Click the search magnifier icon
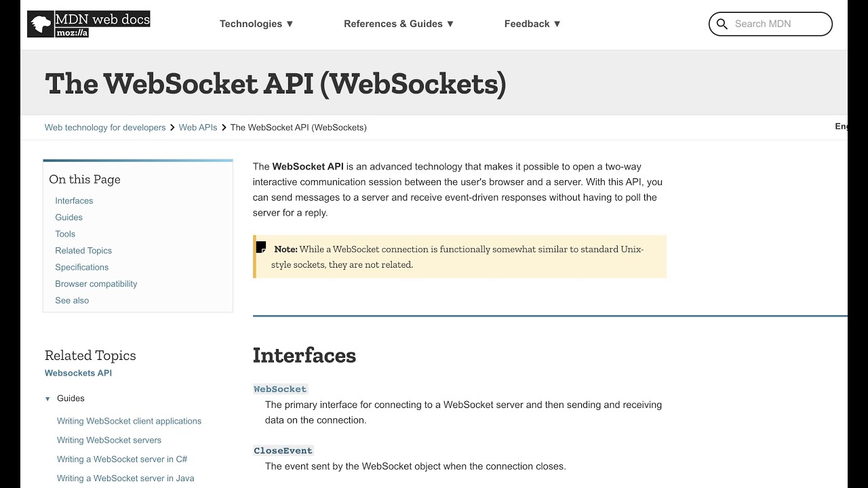The height and width of the screenshot is (488, 868). 722,24
